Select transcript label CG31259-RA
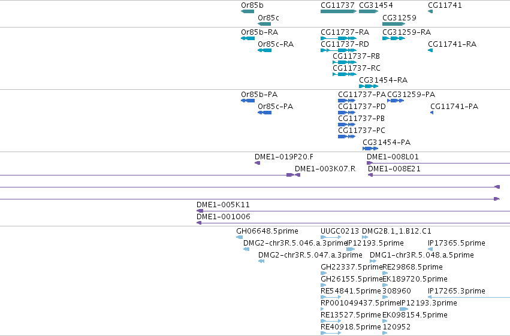Viewport: 510px width, 336px height. (x=406, y=32)
